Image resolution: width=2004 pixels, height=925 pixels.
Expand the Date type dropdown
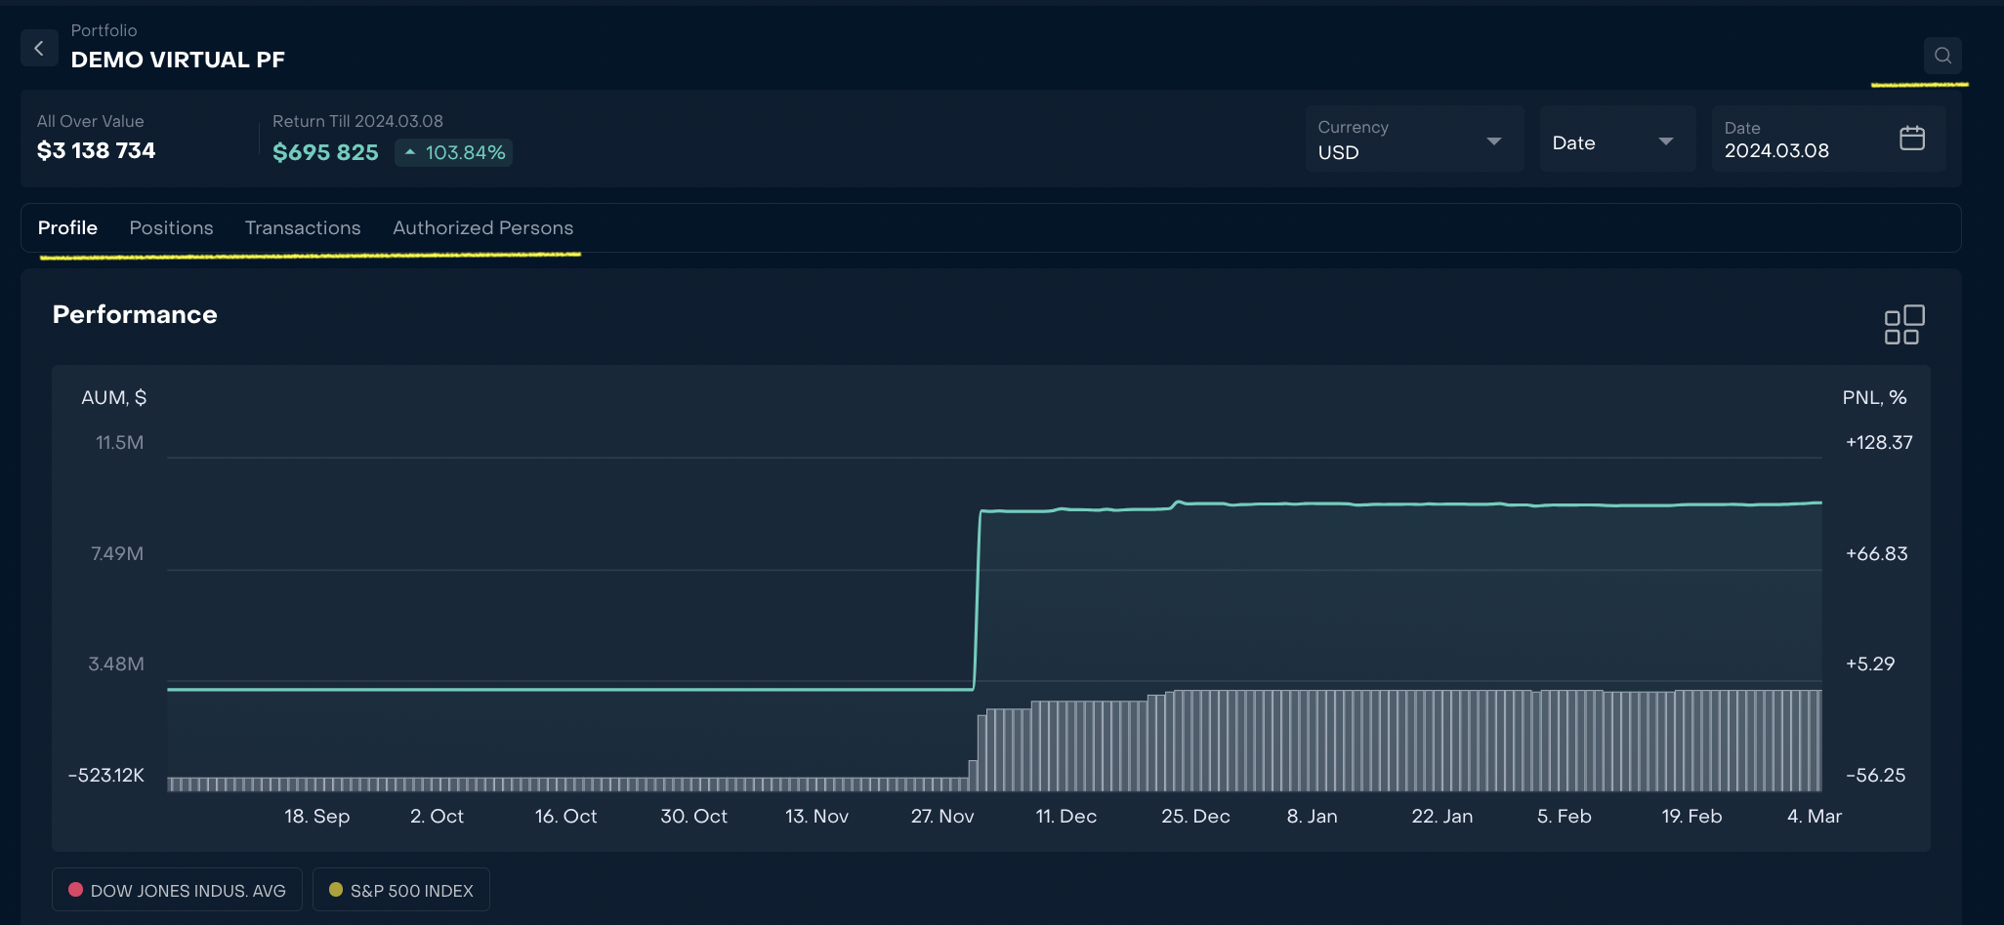[x=1616, y=142]
